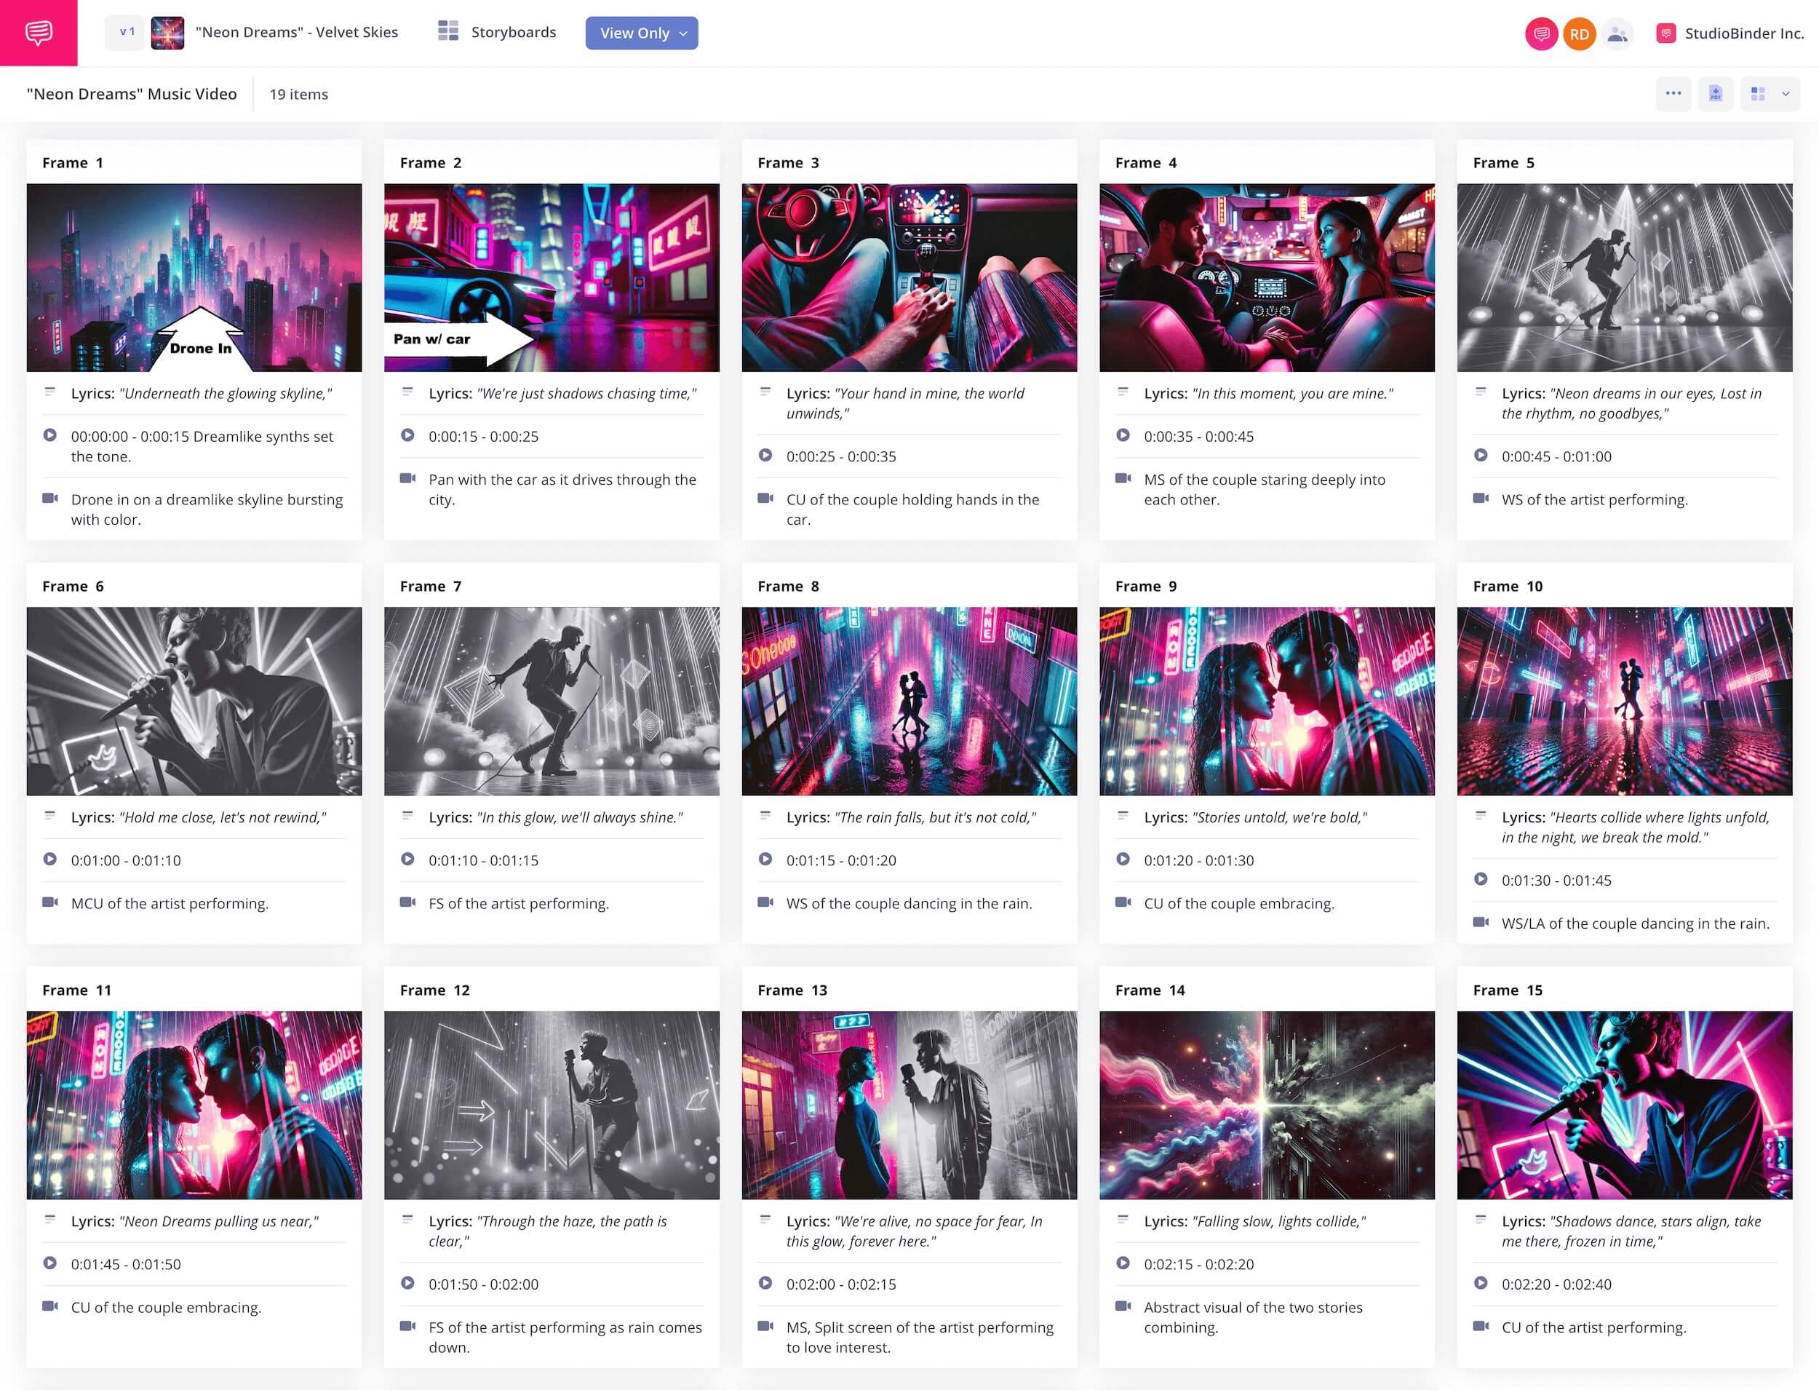The width and height of the screenshot is (1819, 1390).
Task: Click the timecode playback icon on Frame 3
Action: click(x=766, y=456)
